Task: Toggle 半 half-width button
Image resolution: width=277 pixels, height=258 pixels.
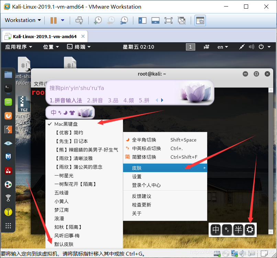Action: [238, 229]
